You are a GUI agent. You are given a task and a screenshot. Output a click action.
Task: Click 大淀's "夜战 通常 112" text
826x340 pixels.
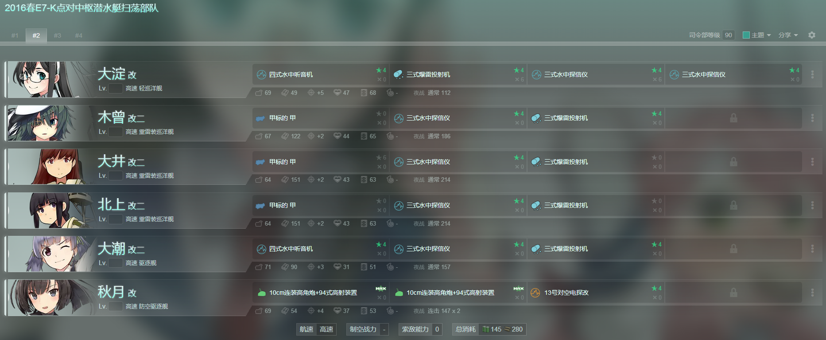coord(432,93)
